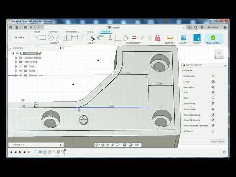Apply the Tangent constraint

tap(125, 38)
